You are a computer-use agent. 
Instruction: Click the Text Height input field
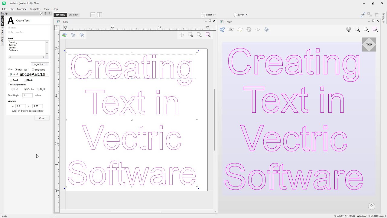click(28, 95)
